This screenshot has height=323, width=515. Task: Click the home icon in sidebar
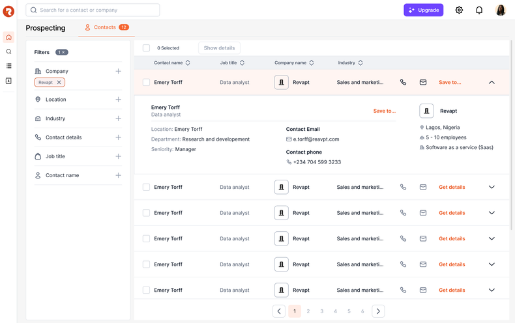[x=8, y=37]
